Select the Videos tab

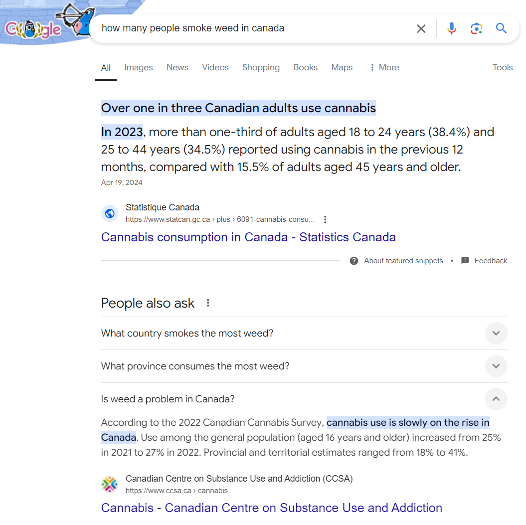215,67
